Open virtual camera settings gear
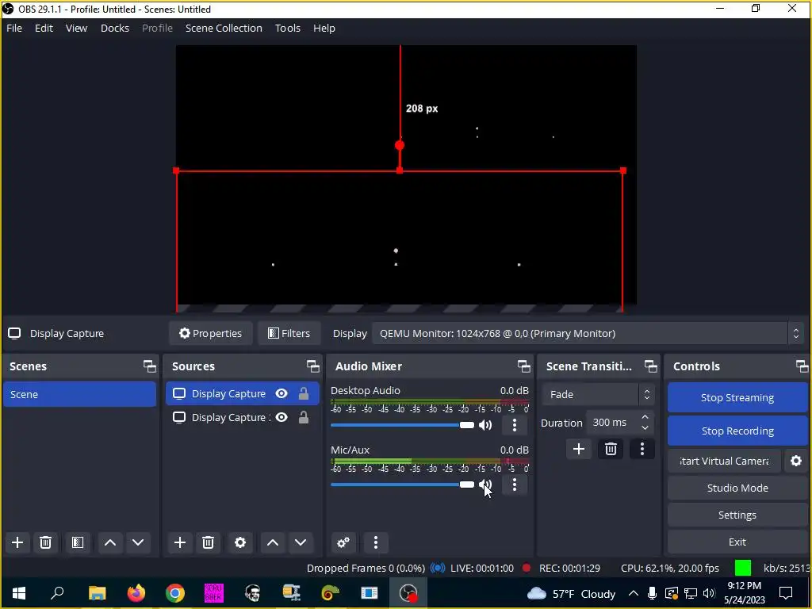This screenshot has height=609, width=812. tap(796, 461)
